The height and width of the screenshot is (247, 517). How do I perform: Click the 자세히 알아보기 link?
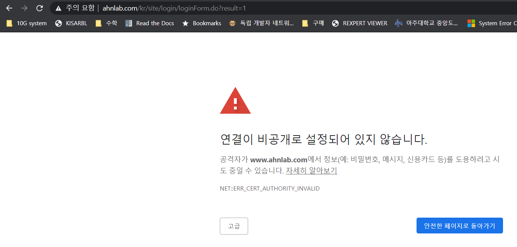pyautogui.click(x=311, y=171)
